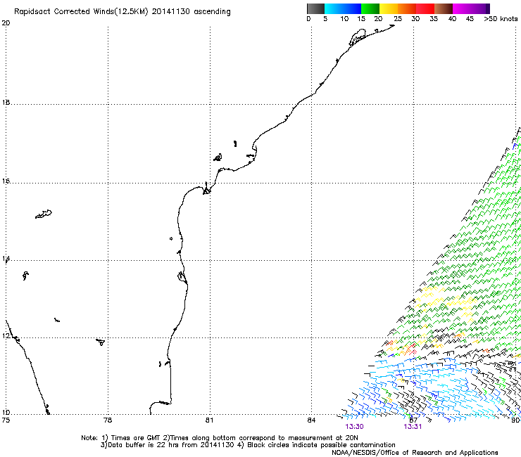Select the '25' label under the color bar

(398, 19)
